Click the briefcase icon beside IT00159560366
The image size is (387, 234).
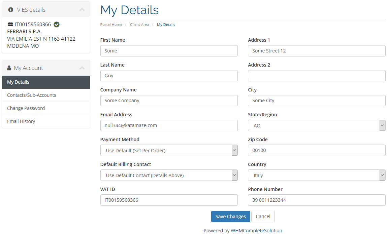pos(10,24)
